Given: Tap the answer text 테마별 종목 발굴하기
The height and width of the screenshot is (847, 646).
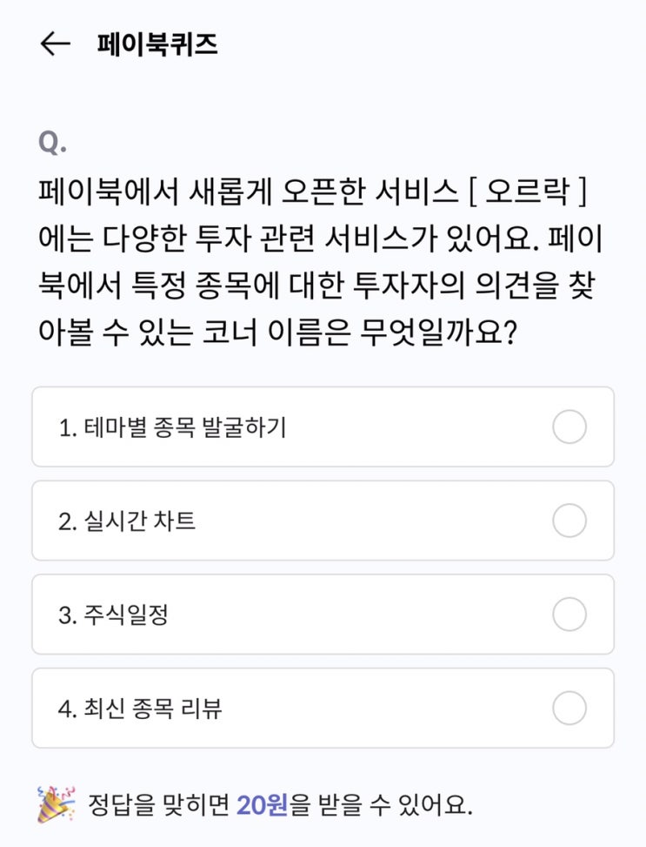Looking at the screenshot, I should tap(184, 428).
